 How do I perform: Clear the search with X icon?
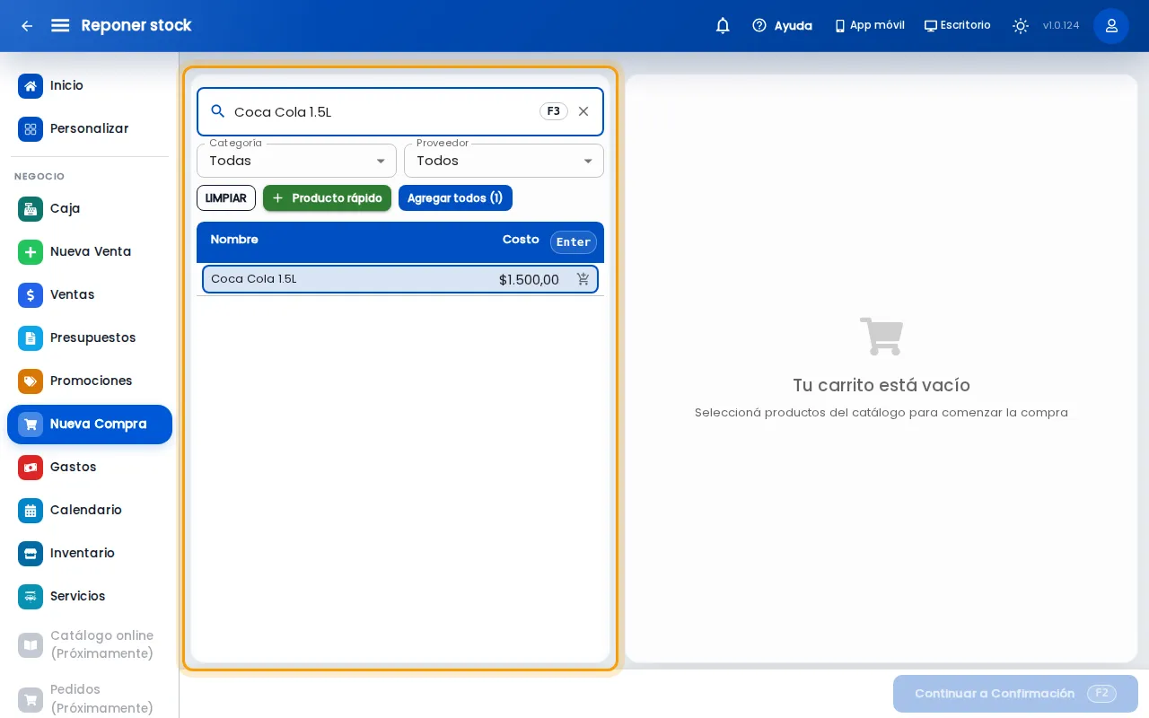[x=583, y=111]
